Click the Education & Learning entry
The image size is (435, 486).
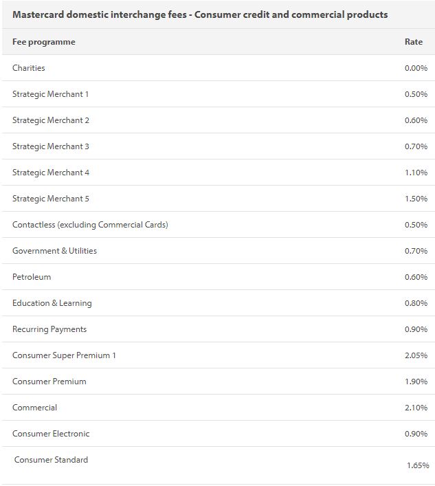tap(52, 303)
